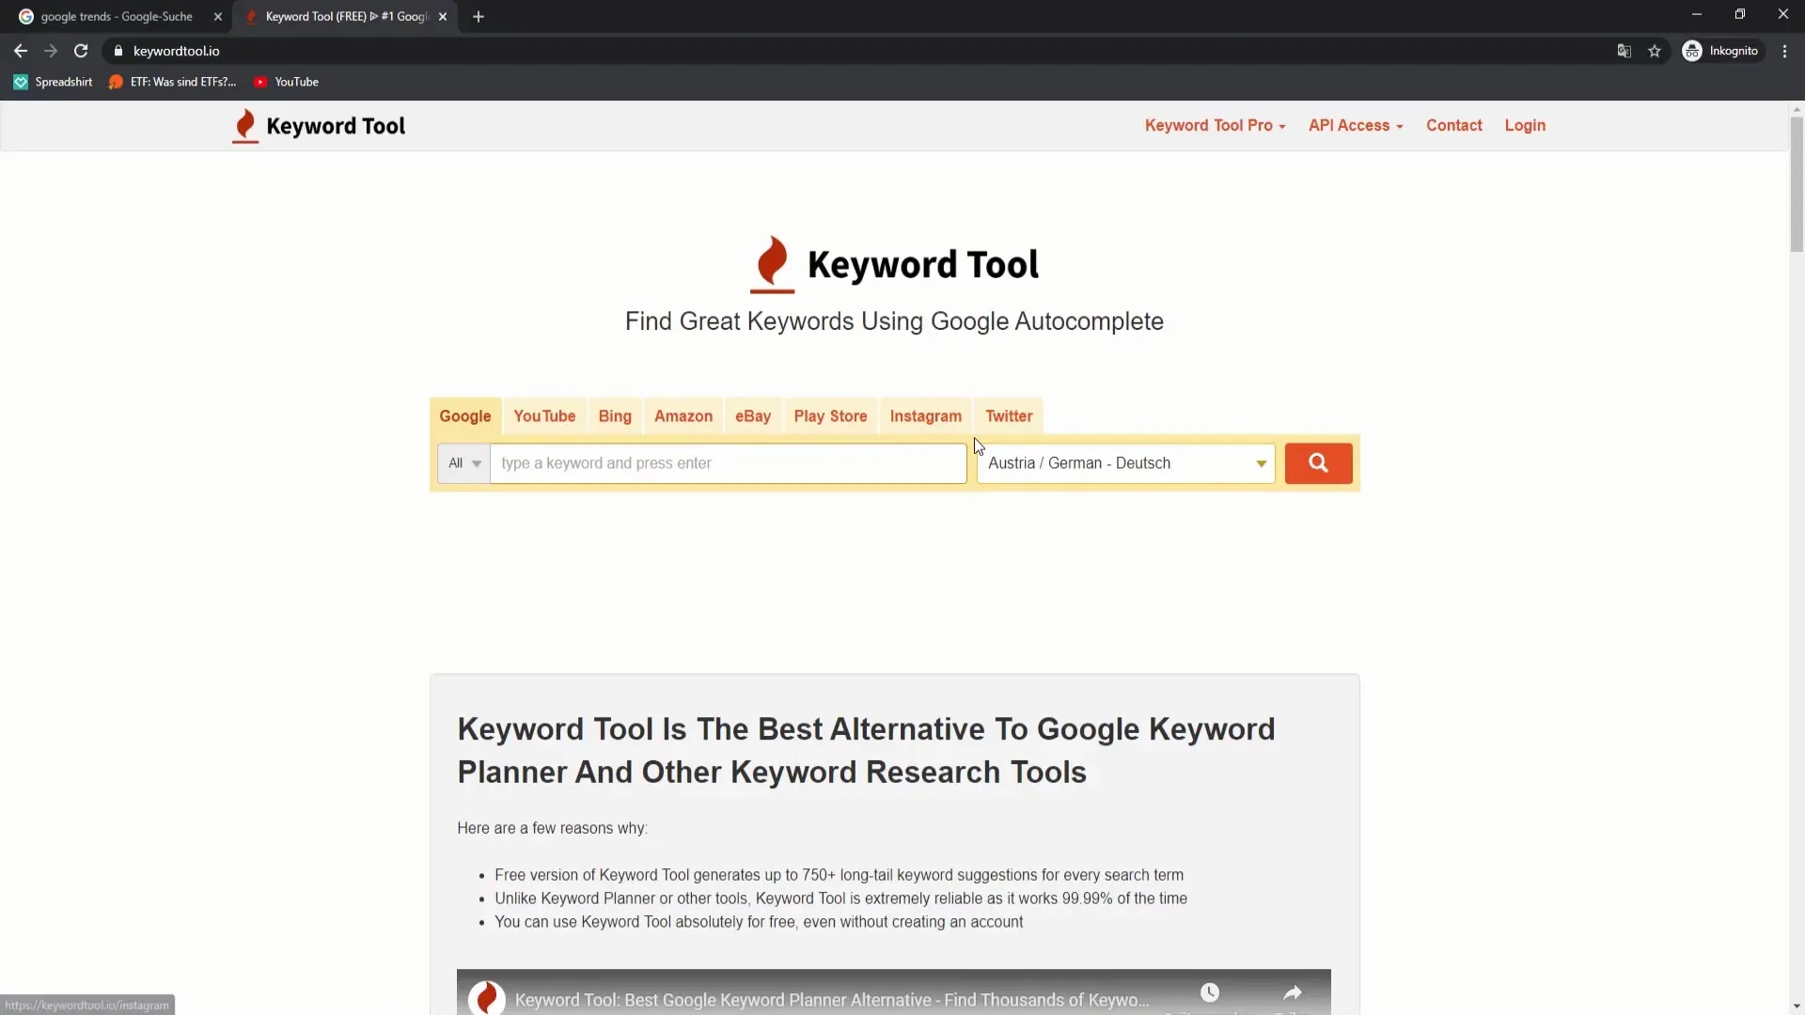Click the main Keyword Tool Is The Best Alternative heading

pos(866,750)
